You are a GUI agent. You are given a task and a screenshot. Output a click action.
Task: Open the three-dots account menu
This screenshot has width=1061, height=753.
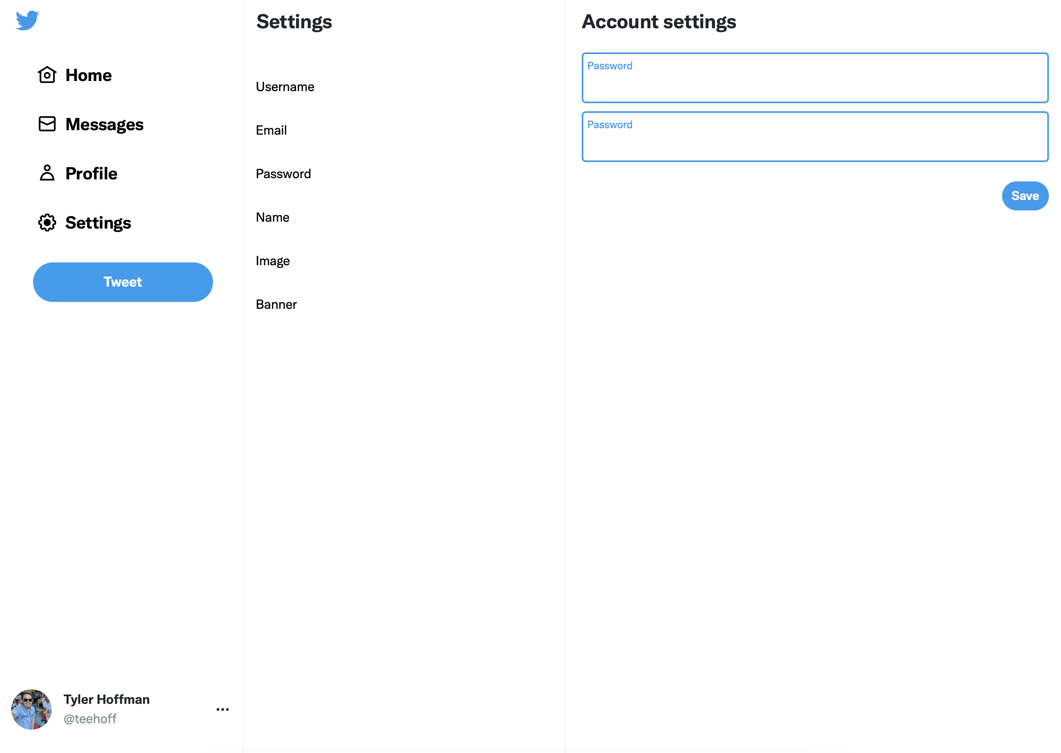[x=222, y=709]
